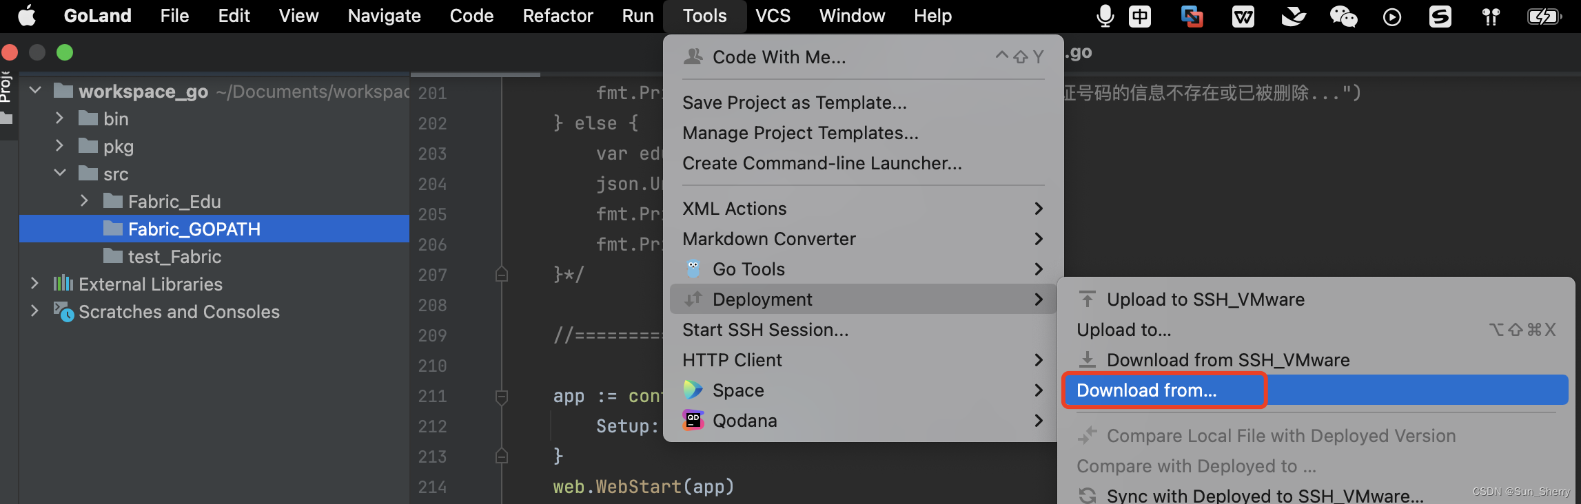The width and height of the screenshot is (1581, 504).
Task: Click fold marker on line 211
Action: [x=502, y=397]
